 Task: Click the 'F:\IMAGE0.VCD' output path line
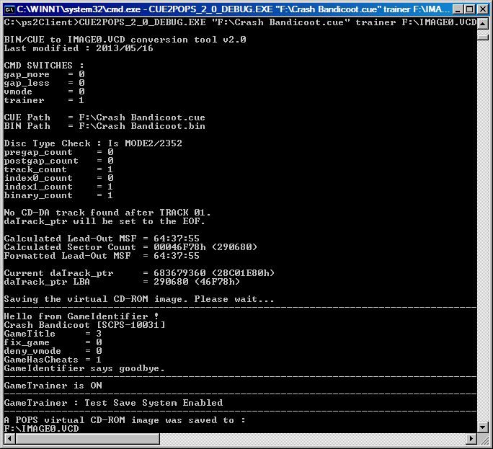[x=42, y=429]
